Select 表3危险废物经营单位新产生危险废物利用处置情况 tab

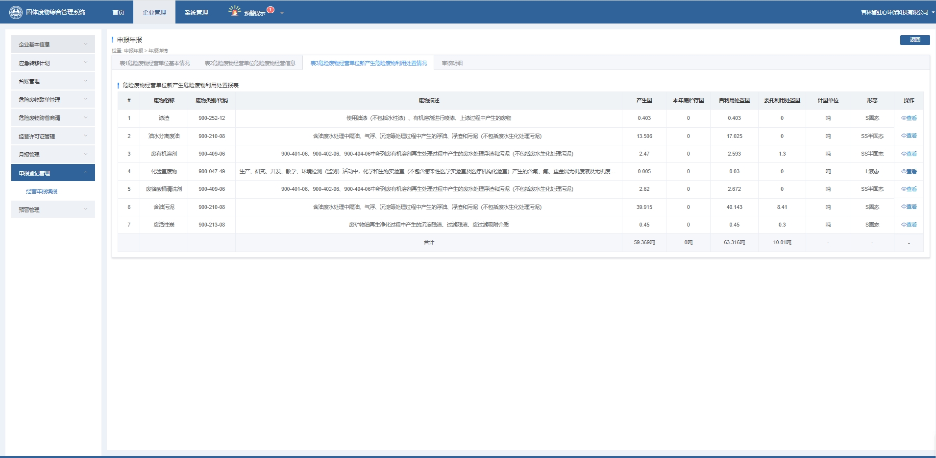click(x=369, y=63)
